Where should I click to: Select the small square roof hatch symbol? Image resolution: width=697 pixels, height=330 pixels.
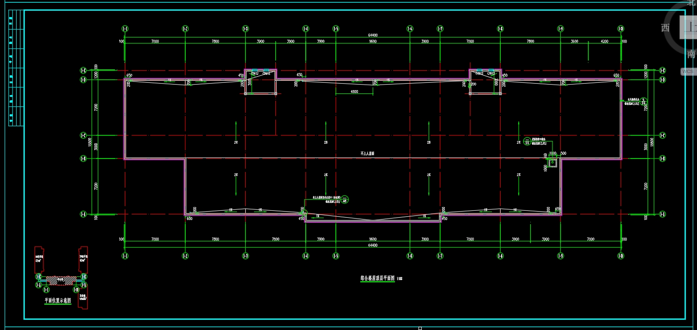click(x=552, y=163)
